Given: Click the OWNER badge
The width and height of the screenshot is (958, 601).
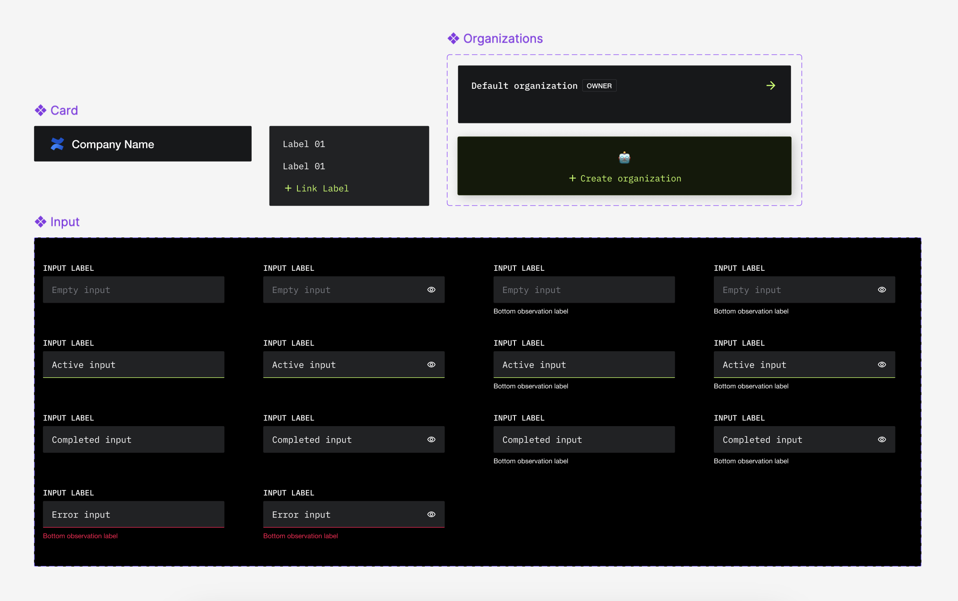Looking at the screenshot, I should (x=599, y=85).
